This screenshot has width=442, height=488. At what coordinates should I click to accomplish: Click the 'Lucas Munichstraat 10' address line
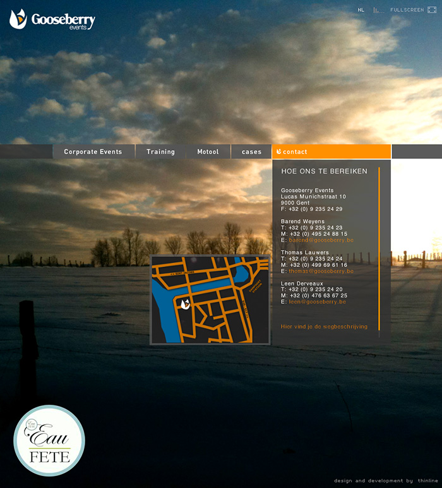313,197
